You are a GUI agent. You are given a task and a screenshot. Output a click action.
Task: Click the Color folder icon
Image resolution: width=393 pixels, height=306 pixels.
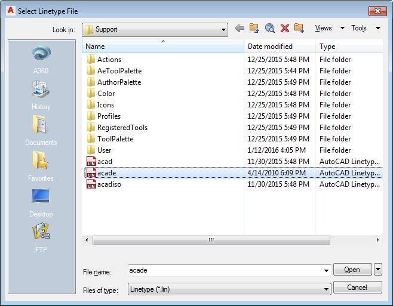coord(91,93)
